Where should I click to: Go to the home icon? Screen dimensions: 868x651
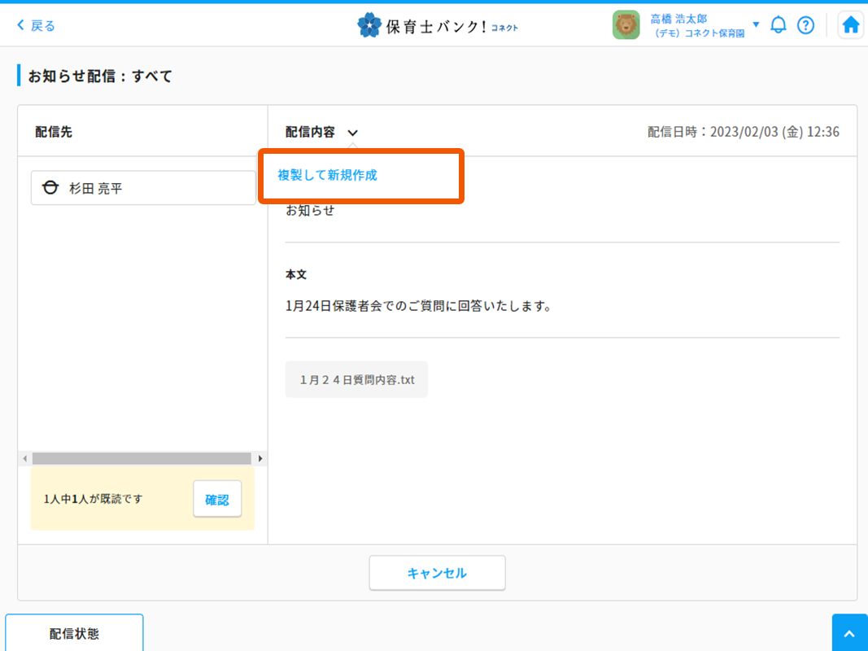850,25
